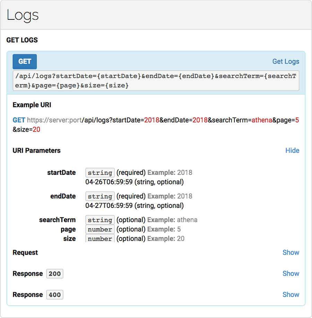This screenshot has height=318, width=312.
Task: Click the blue GET method button
Action: (x=25, y=61)
